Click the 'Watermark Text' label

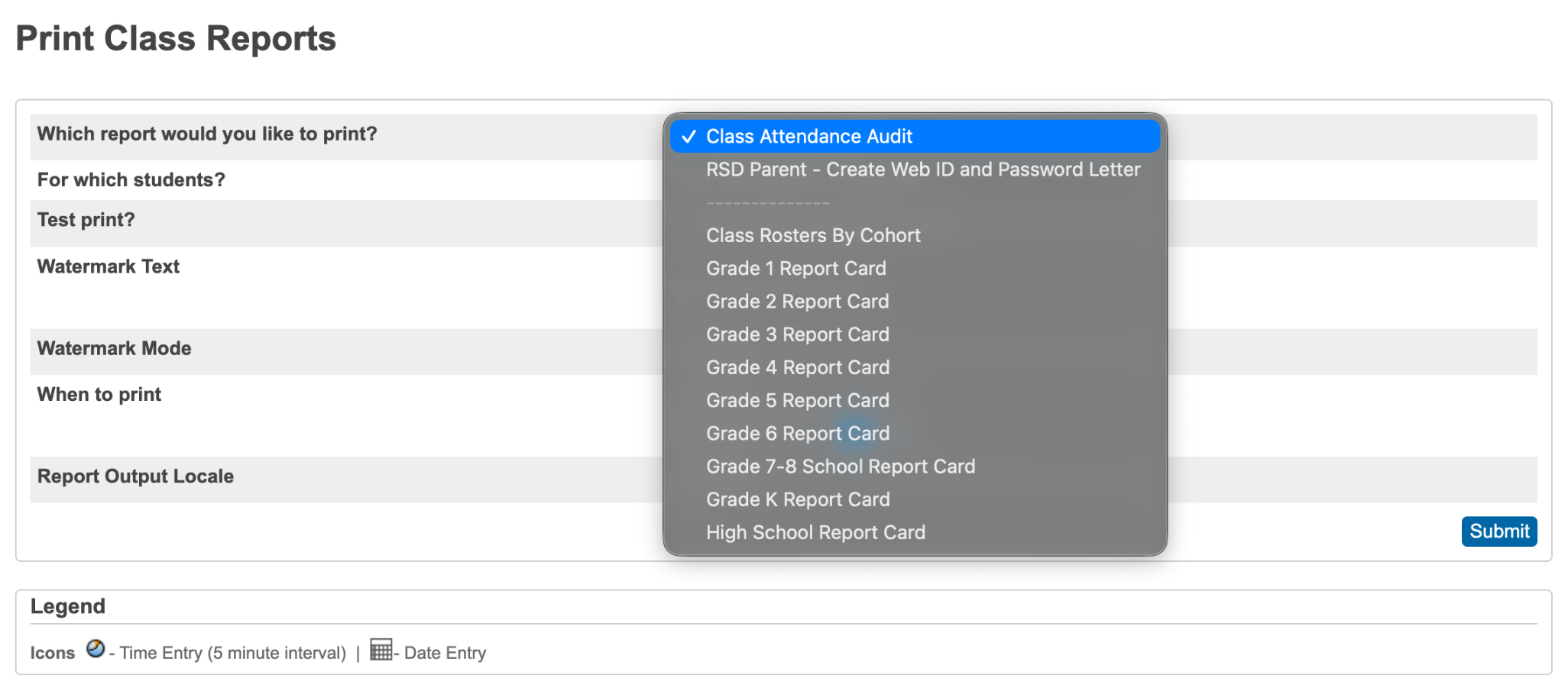109,266
